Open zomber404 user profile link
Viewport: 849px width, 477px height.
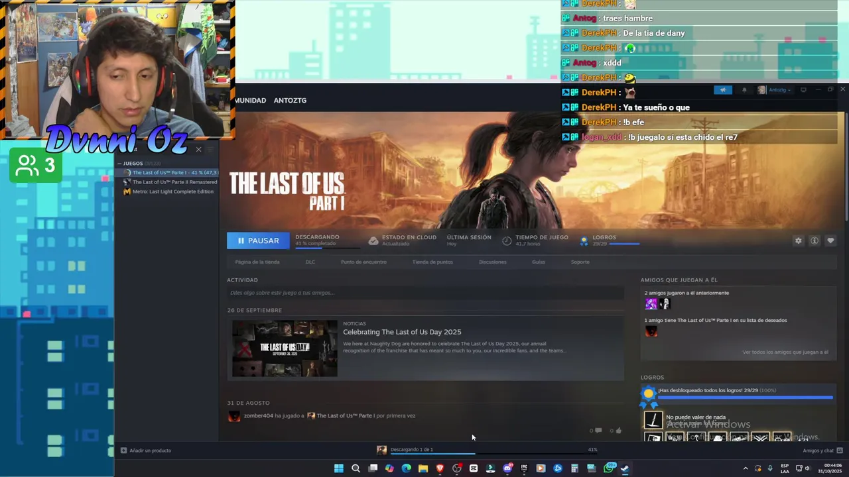(x=258, y=416)
